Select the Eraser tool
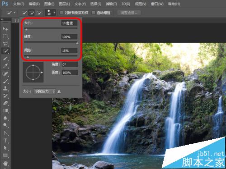226x169 pixels. coord(5,103)
